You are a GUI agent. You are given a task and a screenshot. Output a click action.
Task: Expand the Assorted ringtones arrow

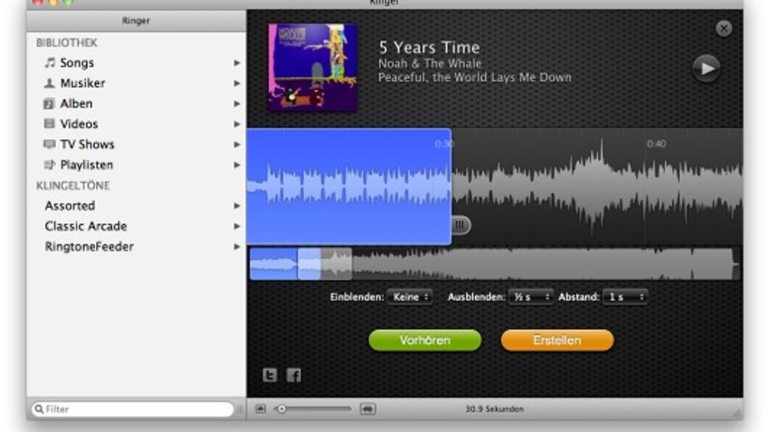point(237,206)
